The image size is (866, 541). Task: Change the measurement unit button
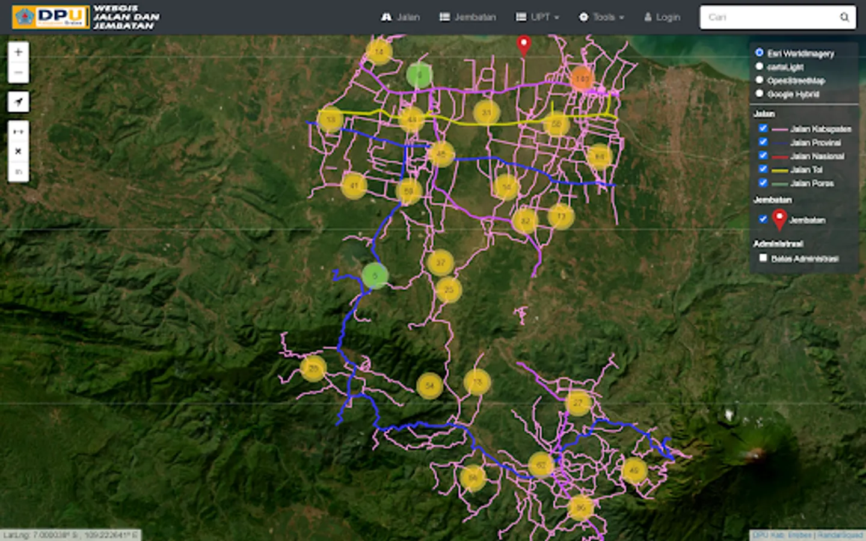coord(19,171)
